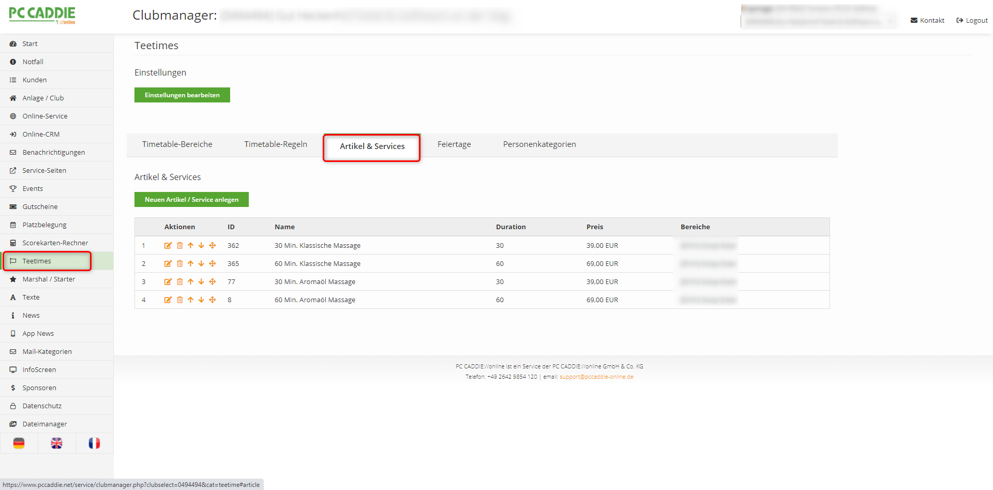The height and width of the screenshot is (490, 993).
Task: Click the support email address link
Action: (596, 377)
